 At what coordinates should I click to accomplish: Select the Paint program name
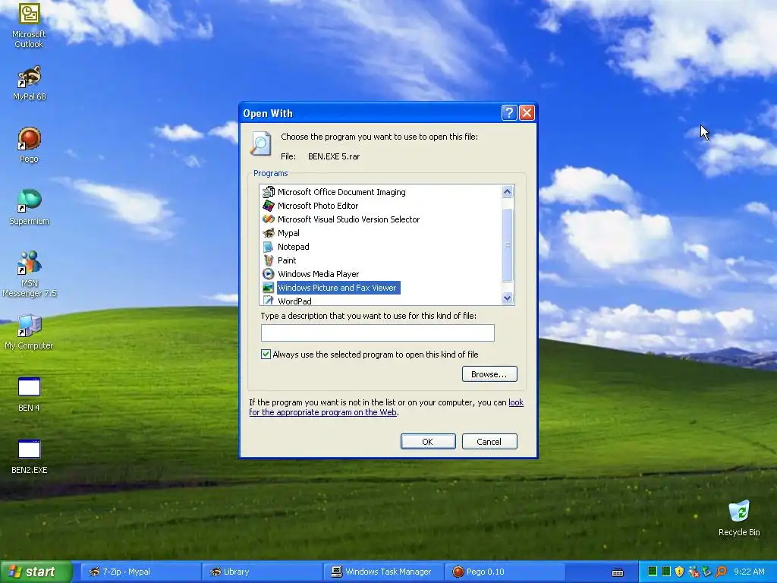pyautogui.click(x=287, y=260)
